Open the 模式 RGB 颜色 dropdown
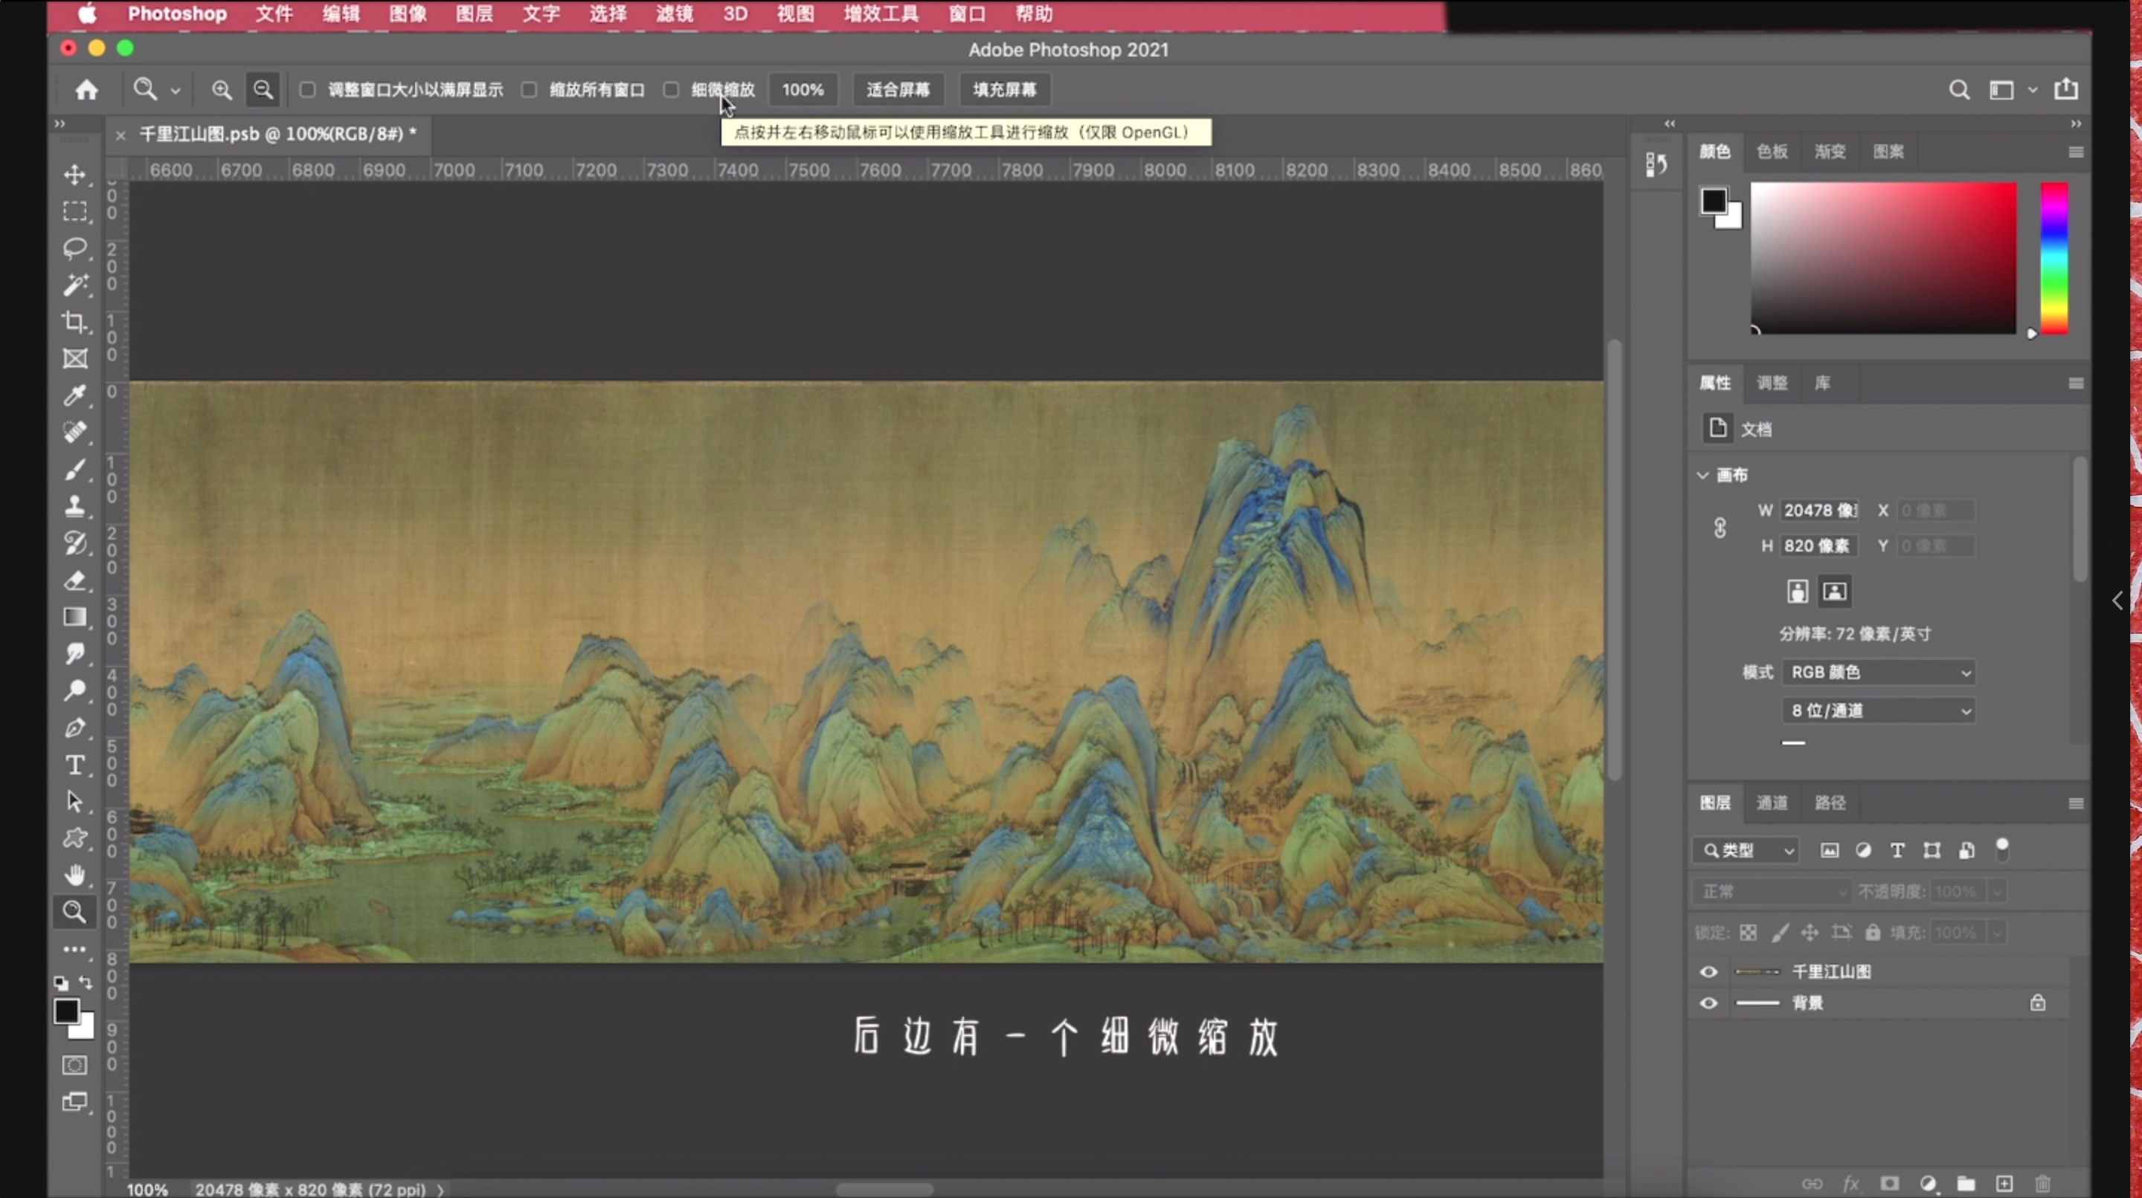The width and height of the screenshot is (2142, 1198). click(x=1879, y=672)
